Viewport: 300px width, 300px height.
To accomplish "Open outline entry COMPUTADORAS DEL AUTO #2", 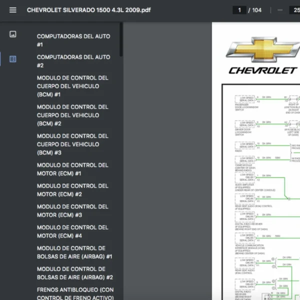I will [73, 61].
